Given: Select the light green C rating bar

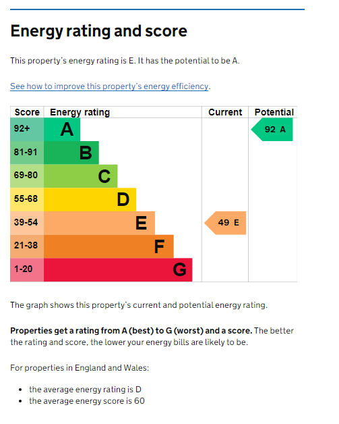Looking at the screenshot, I should [80, 176].
